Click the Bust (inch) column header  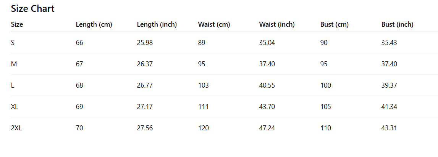point(397,24)
